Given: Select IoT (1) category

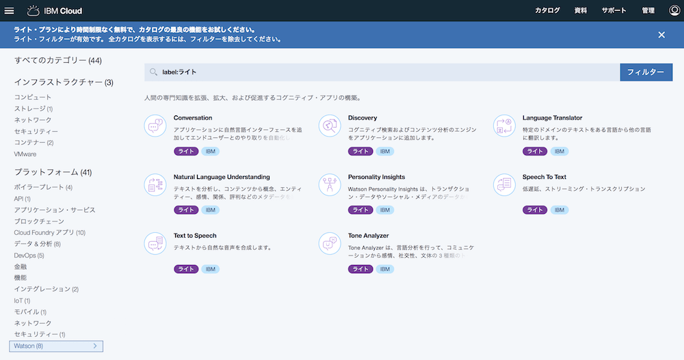Looking at the screenshot, I should tap(22, 301).
